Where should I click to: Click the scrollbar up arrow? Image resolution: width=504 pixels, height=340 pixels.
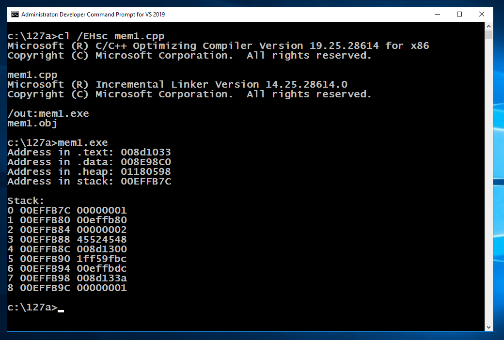click(x=489, y=26)
